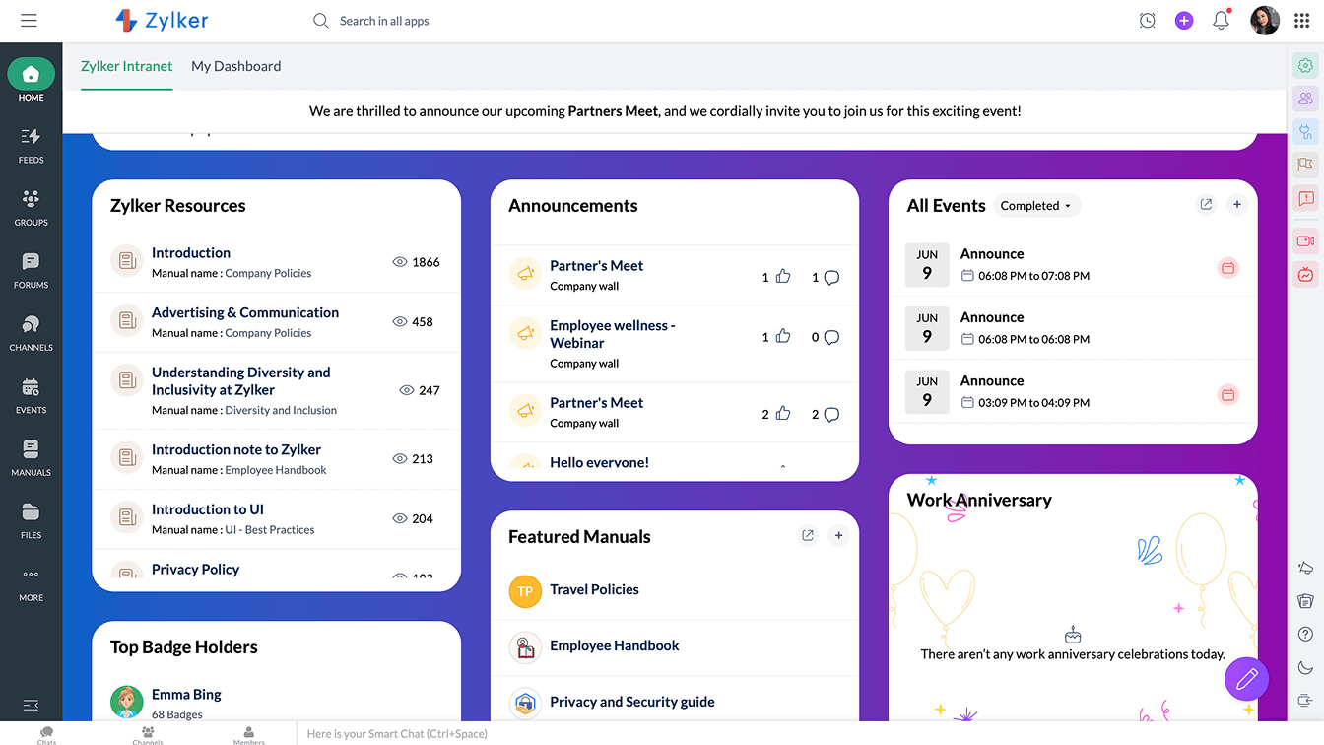Open the Feeds section in sidebar
Image resolution: width=1324 pixels, height=745 pixels.
click(31, 144)
